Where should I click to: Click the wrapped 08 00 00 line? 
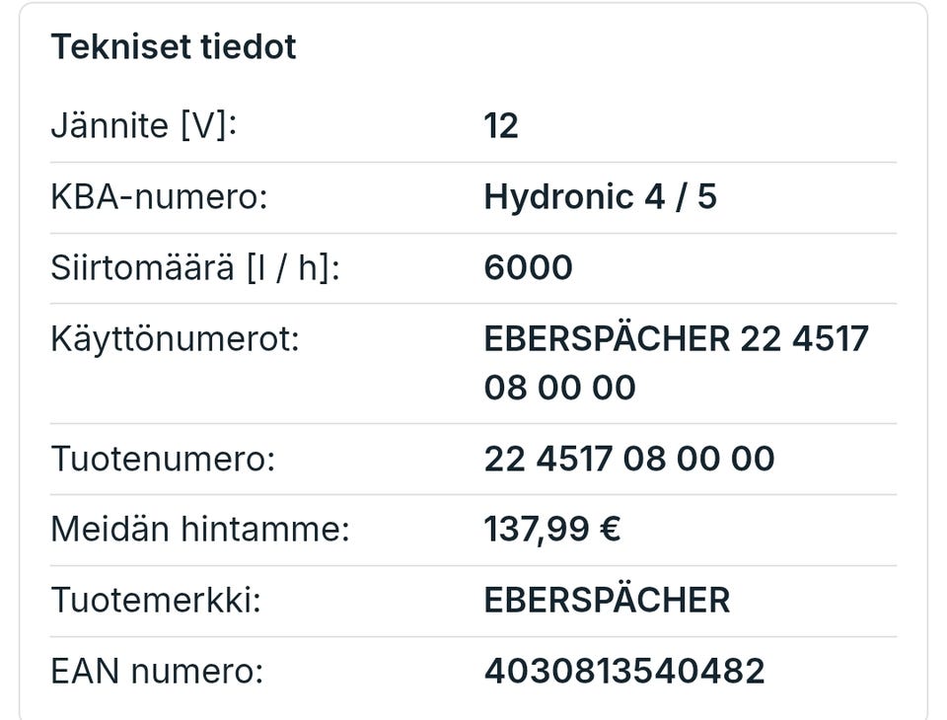point(560,388)
